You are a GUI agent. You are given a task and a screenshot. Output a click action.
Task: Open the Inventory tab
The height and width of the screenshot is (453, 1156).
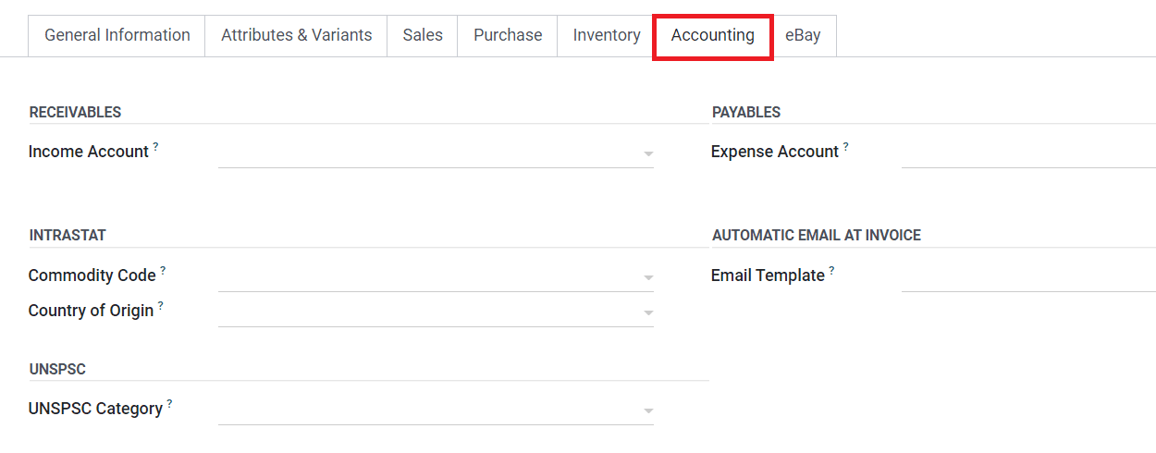(607, 35)
